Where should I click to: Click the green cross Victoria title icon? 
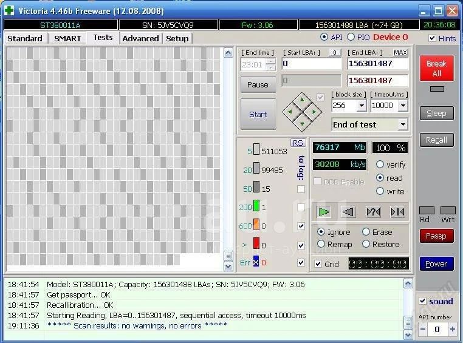pos(9,10)
